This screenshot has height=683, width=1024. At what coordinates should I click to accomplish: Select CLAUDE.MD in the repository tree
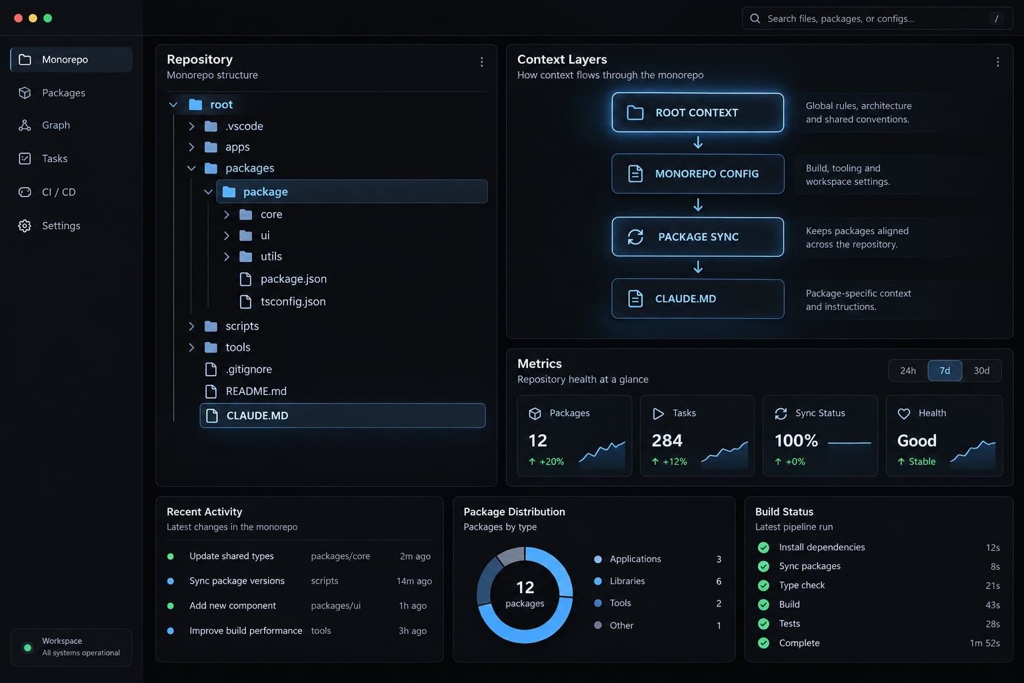click(x=343, y=416)
